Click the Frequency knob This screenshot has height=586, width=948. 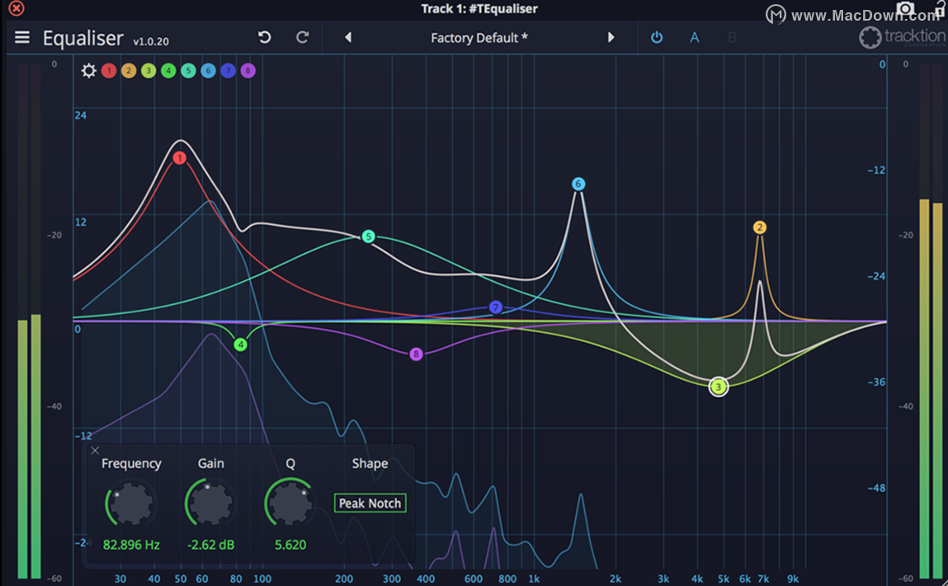coord(131,504)
